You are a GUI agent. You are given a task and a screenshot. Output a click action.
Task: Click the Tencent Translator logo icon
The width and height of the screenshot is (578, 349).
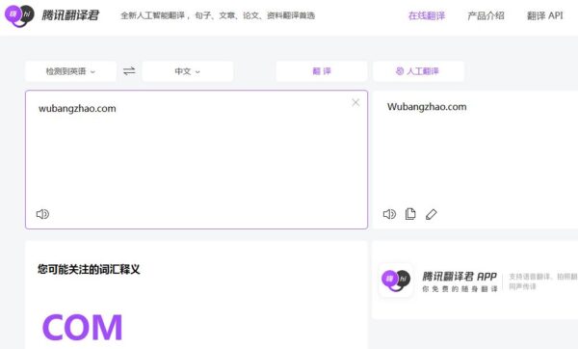19,15
